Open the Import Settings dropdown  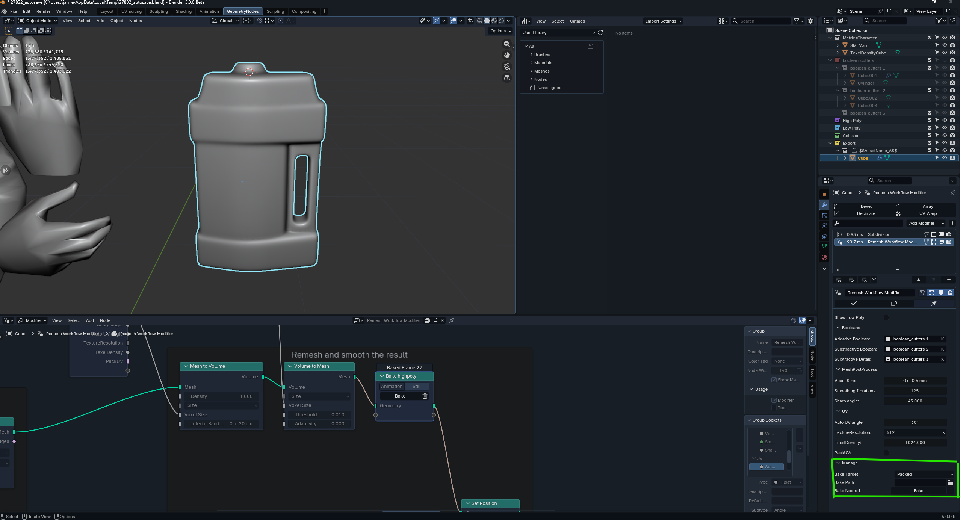(x=663, y=21)
